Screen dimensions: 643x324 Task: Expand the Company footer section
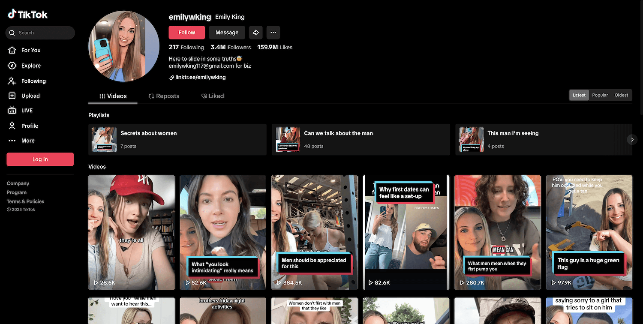[x=18, y=183]
